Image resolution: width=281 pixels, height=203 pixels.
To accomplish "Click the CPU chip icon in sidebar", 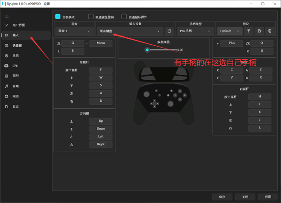I will pos(7,66).
